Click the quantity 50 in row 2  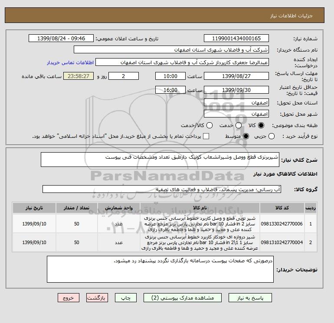[x=77, y=242]
